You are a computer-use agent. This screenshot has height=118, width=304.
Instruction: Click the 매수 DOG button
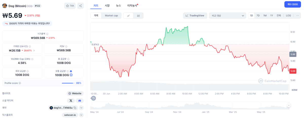[293, 4]
